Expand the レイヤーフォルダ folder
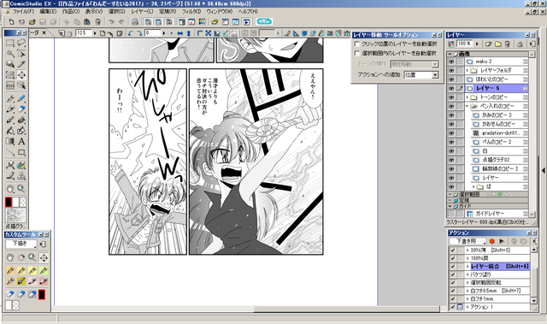The width and height of the screenshot is (547, 324). pyautogui.click(x=468, y=70)
